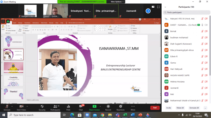Image resolution: width=211 pixels, height=118 pixels.
Task: Expand share options arrow next to Share Screen
Action: (x=100, y=106)
